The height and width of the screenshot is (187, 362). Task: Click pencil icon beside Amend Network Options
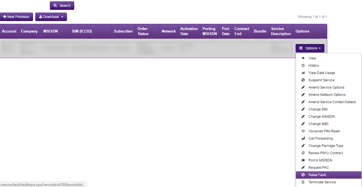pos(303,95)
